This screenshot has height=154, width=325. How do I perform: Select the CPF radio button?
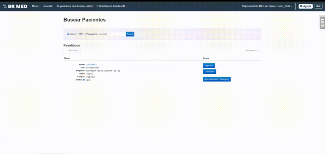click(77, 34)
